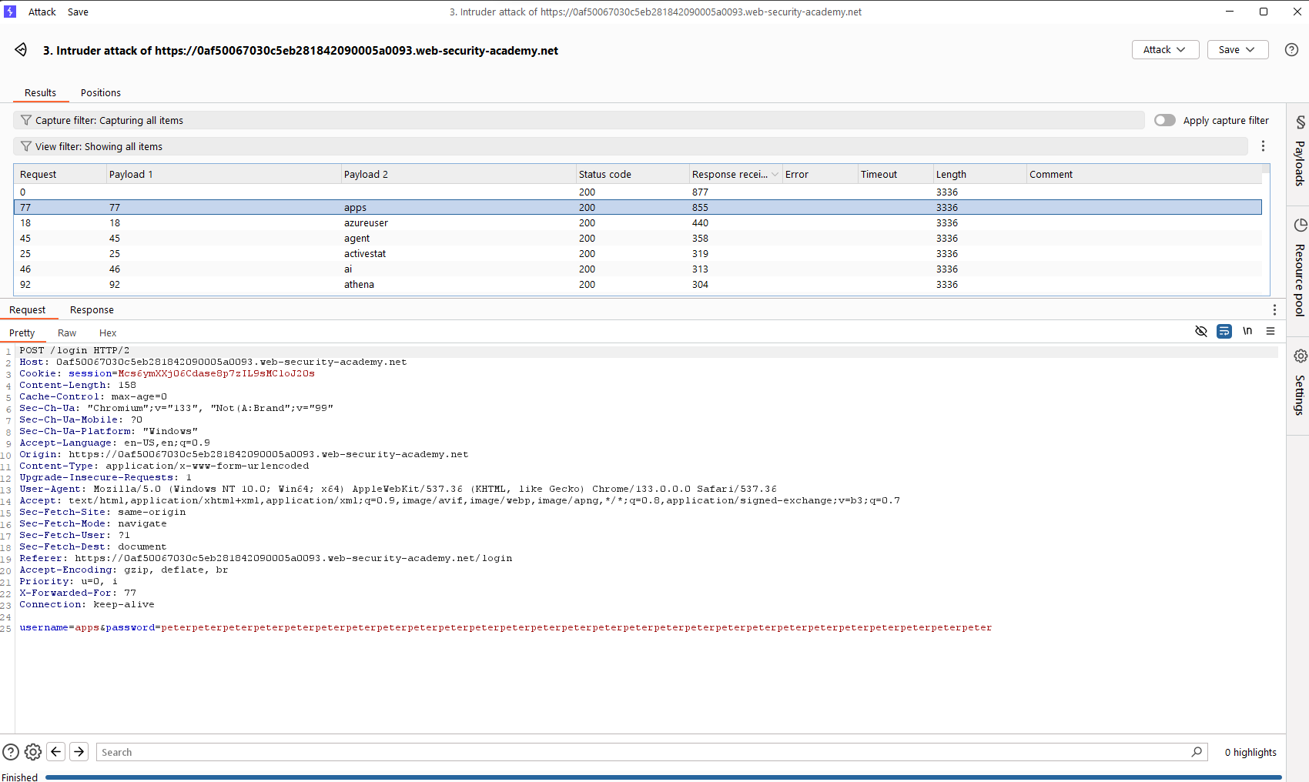Click the capture filter funnel icon

26,120
